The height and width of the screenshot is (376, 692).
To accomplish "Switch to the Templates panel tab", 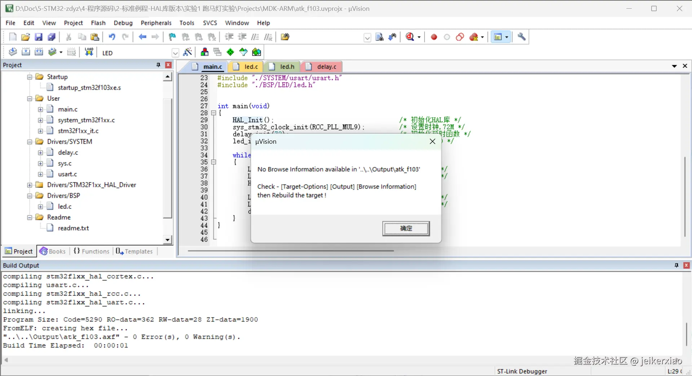I will [x=135, y=251].
